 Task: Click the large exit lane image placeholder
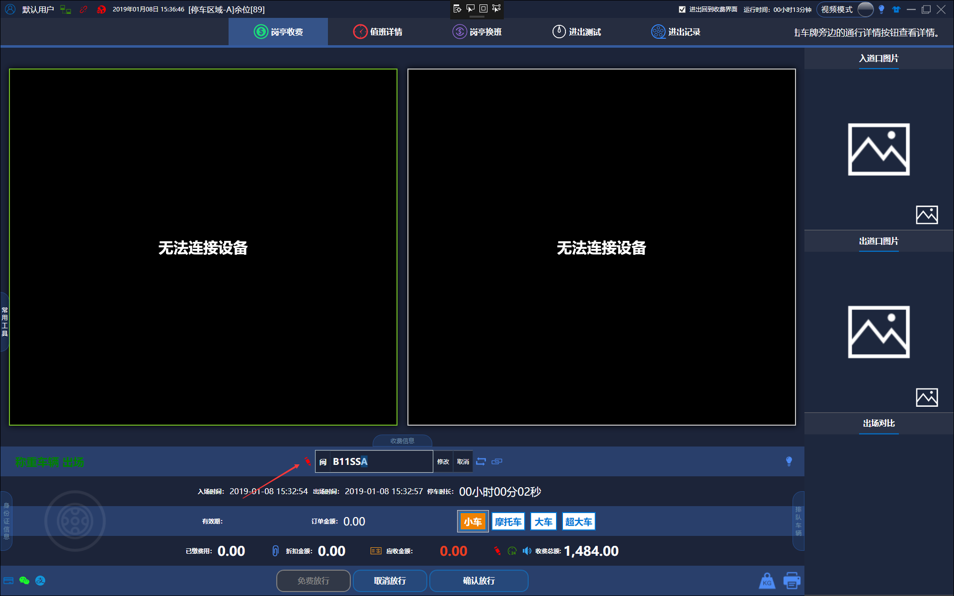tap(878, 332)
